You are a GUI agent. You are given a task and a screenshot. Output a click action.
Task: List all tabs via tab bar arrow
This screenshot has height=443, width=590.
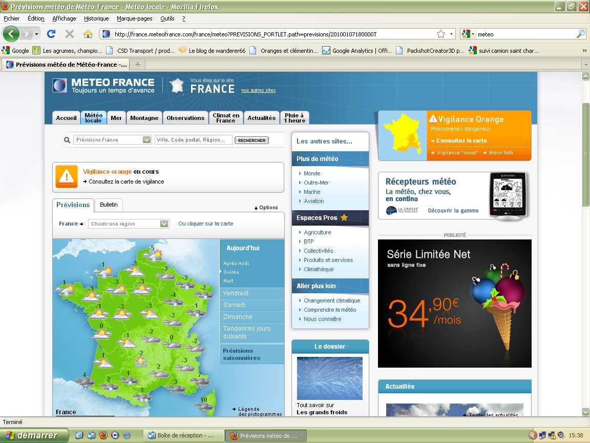pyautogui.click(x=586, y=65)
